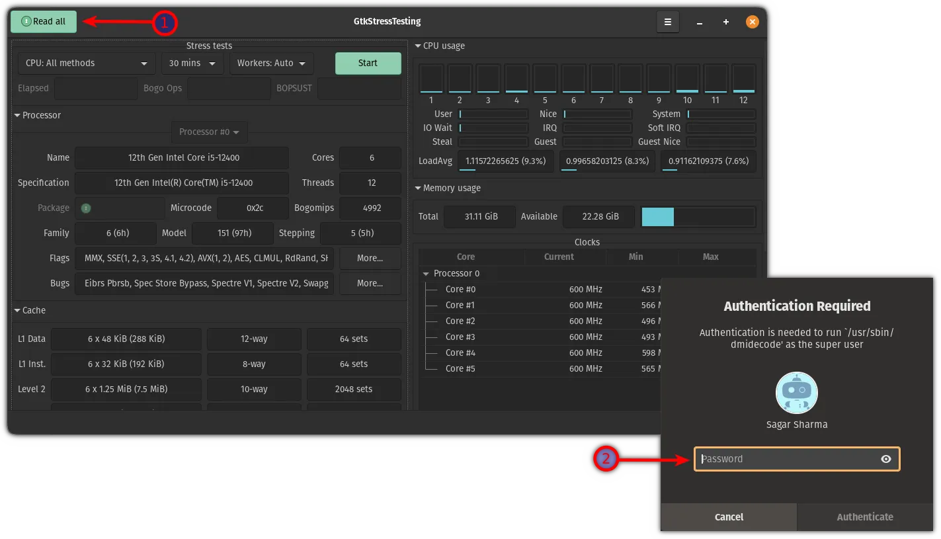Close the window with orange button
This screenshot has height=539, width=941.
752,22
